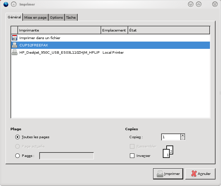Shade the window with the down-arrow titlebar button

click(191, 4)
